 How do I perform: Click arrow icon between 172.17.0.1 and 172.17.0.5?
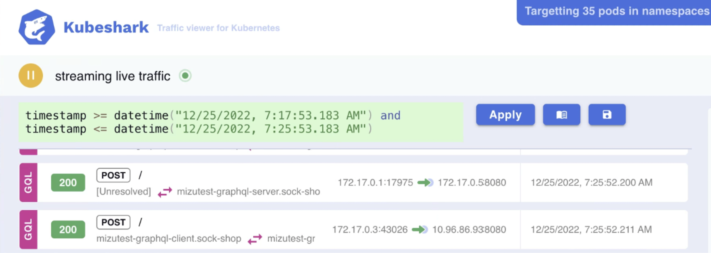pos(425,183)
